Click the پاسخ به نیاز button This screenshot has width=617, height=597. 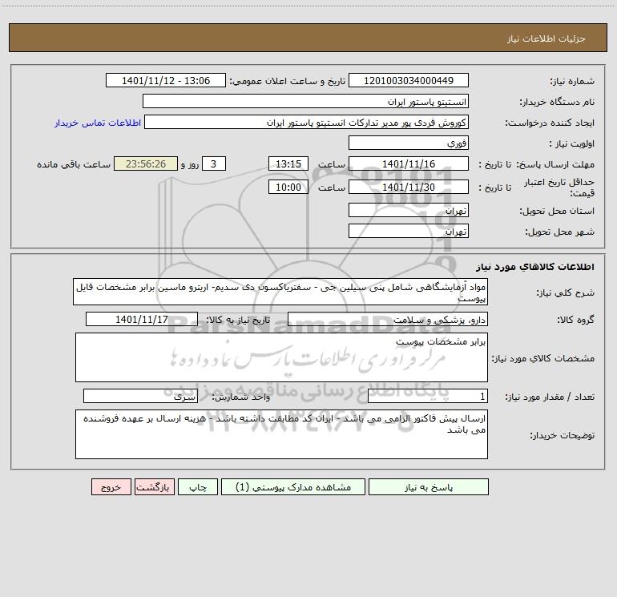(429, 486)
